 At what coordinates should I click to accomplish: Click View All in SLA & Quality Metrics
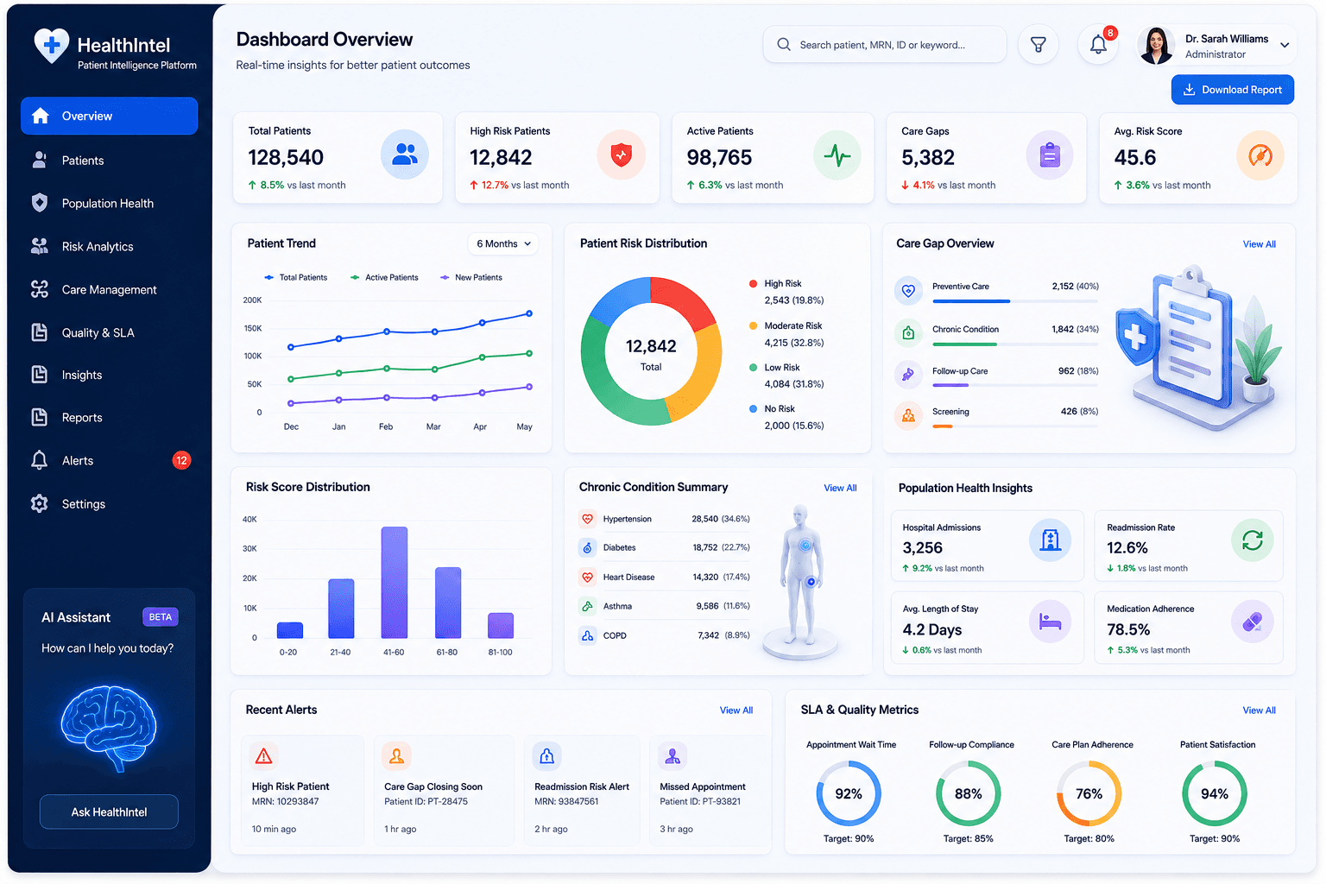[1259, 710]
